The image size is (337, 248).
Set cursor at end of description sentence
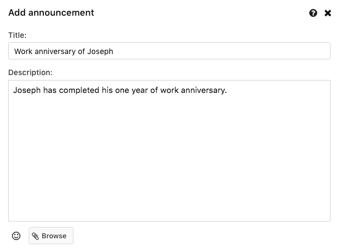coord(227,90)
